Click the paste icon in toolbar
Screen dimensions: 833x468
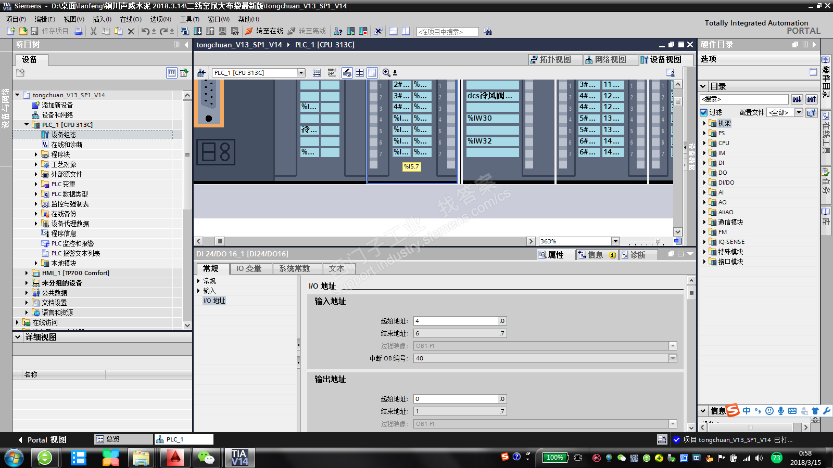pyautogui.click(x=118, y=31)
